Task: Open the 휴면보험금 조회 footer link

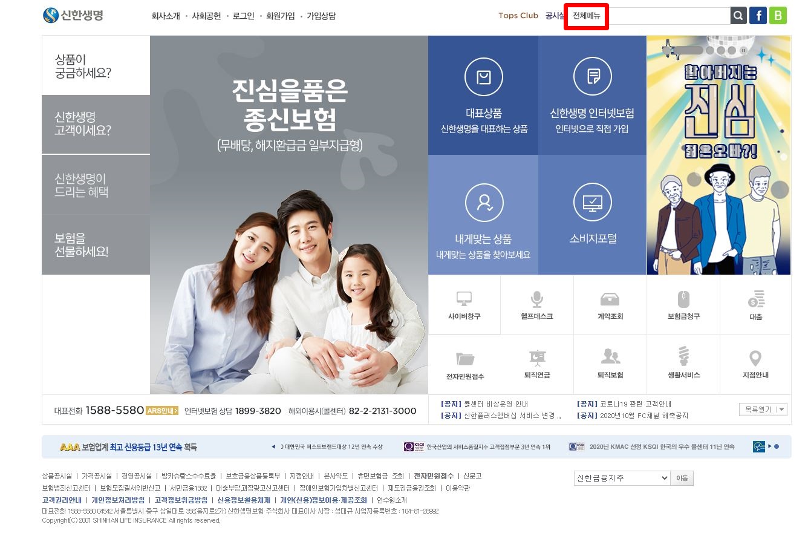Action: point(380,476)
